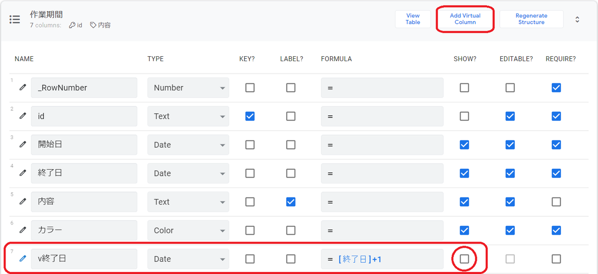This screenshot has height=274, width=598.
Task: Open the Number type dropdown for _RowNumber
Action: coord(188,88)
